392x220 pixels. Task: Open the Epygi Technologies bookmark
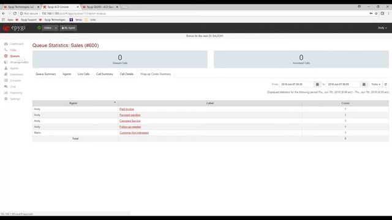click(52, 20)
